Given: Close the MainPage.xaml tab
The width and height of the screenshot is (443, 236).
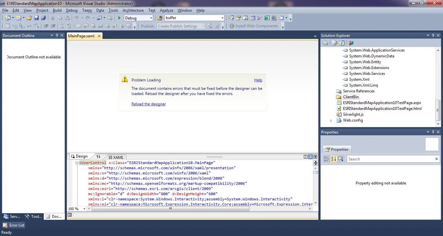Looking at the screenshot, I should click(x=99, y=36).
